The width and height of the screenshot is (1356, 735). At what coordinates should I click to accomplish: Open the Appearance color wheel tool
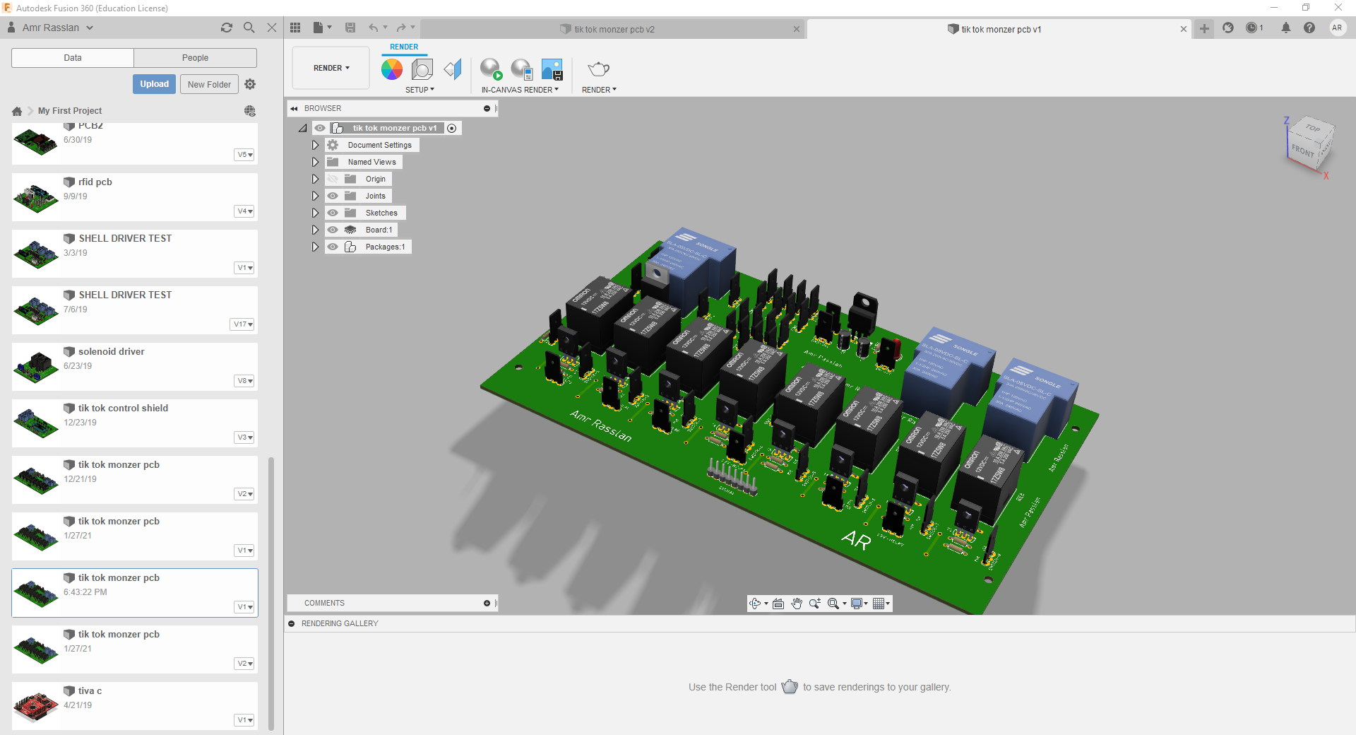point(392,69)
